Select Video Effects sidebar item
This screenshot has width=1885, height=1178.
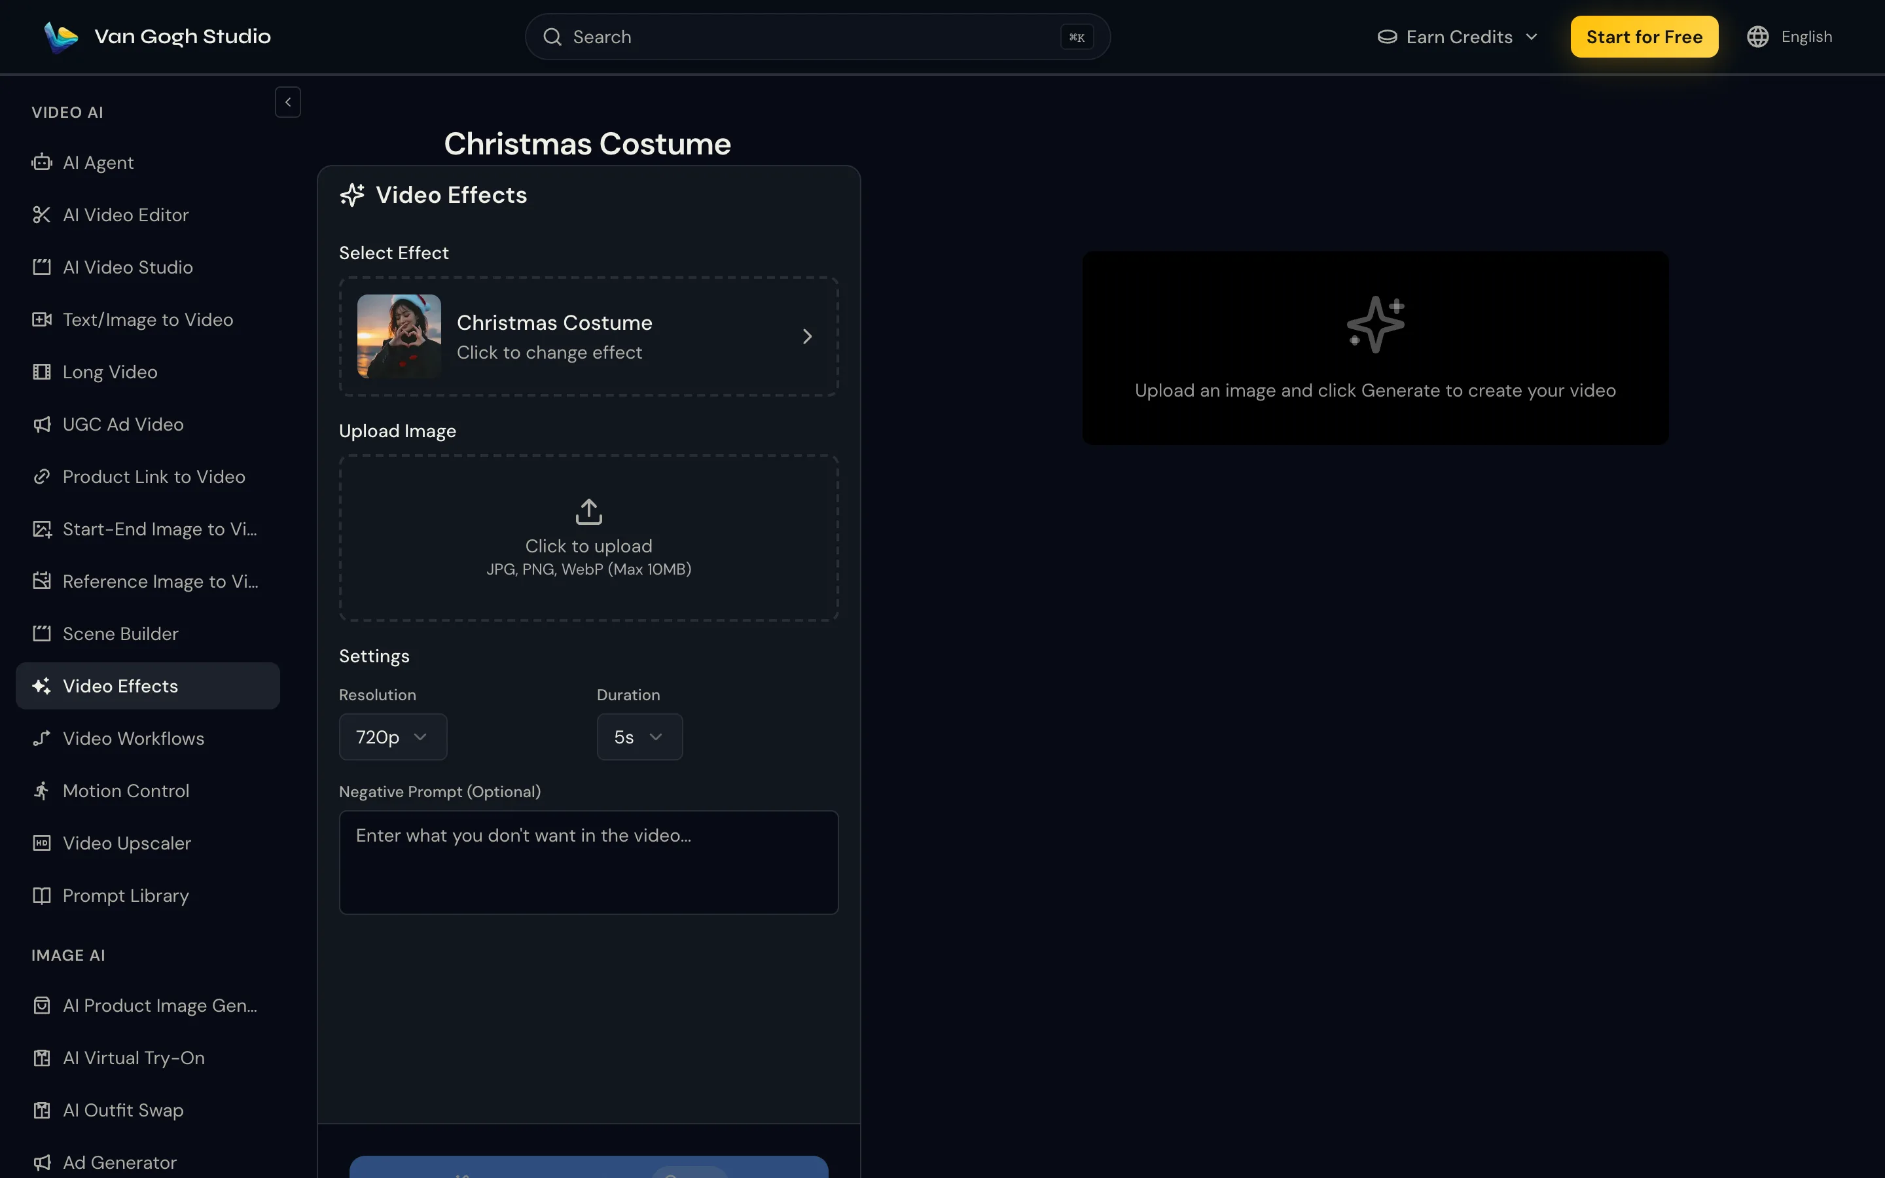tap(147, 687)
